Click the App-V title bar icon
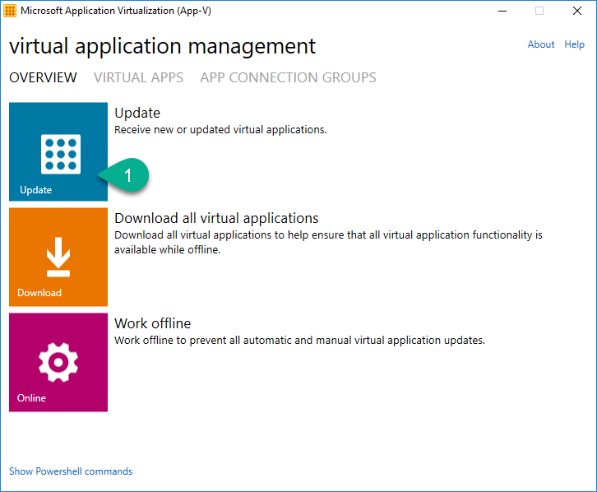Viewport: 597px width, 492px height. click(10, 11)
